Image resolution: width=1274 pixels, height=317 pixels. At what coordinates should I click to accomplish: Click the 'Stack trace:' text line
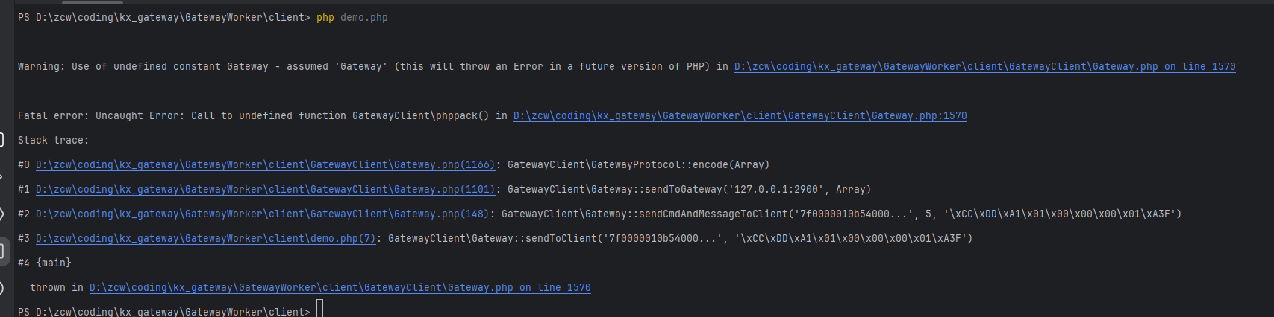[x=53, y=141]
